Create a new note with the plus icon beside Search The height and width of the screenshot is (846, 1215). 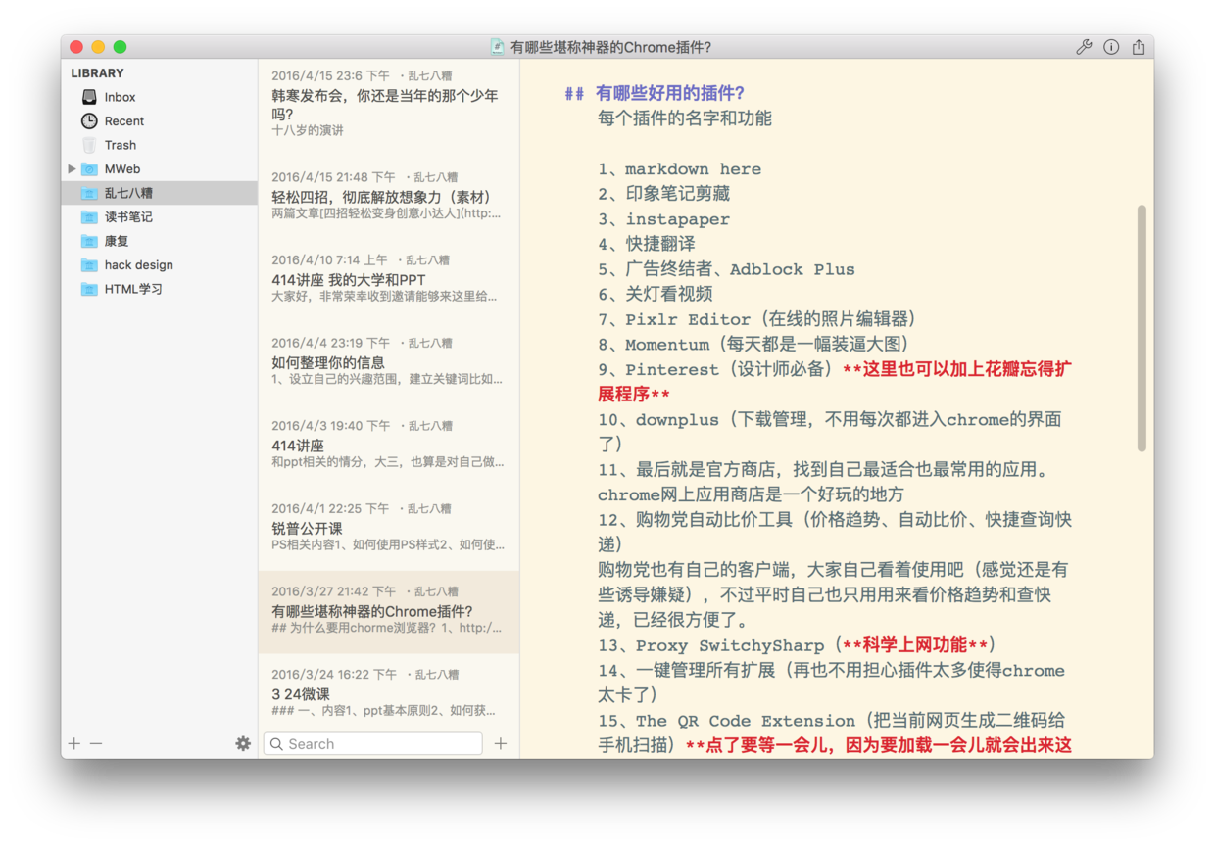pyautogui.click(x=501, y=744)
